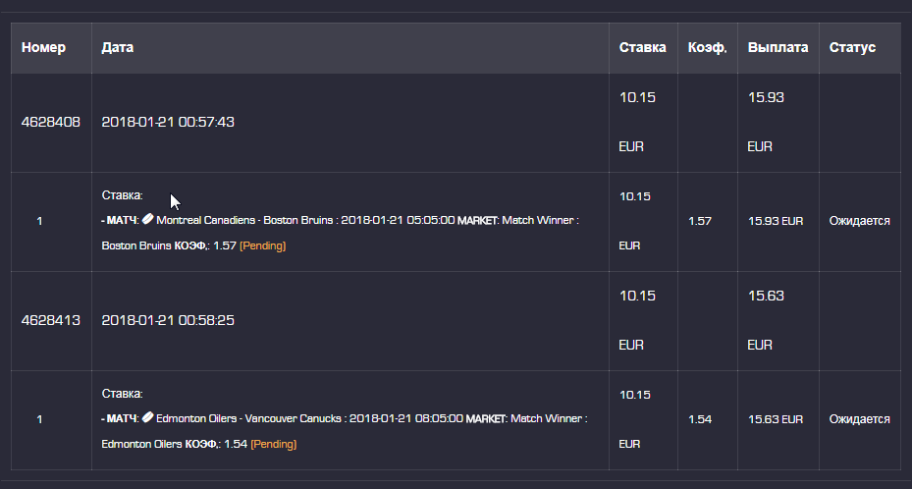
Task: Open bet number 4628408
Action: tap(51, 123)
